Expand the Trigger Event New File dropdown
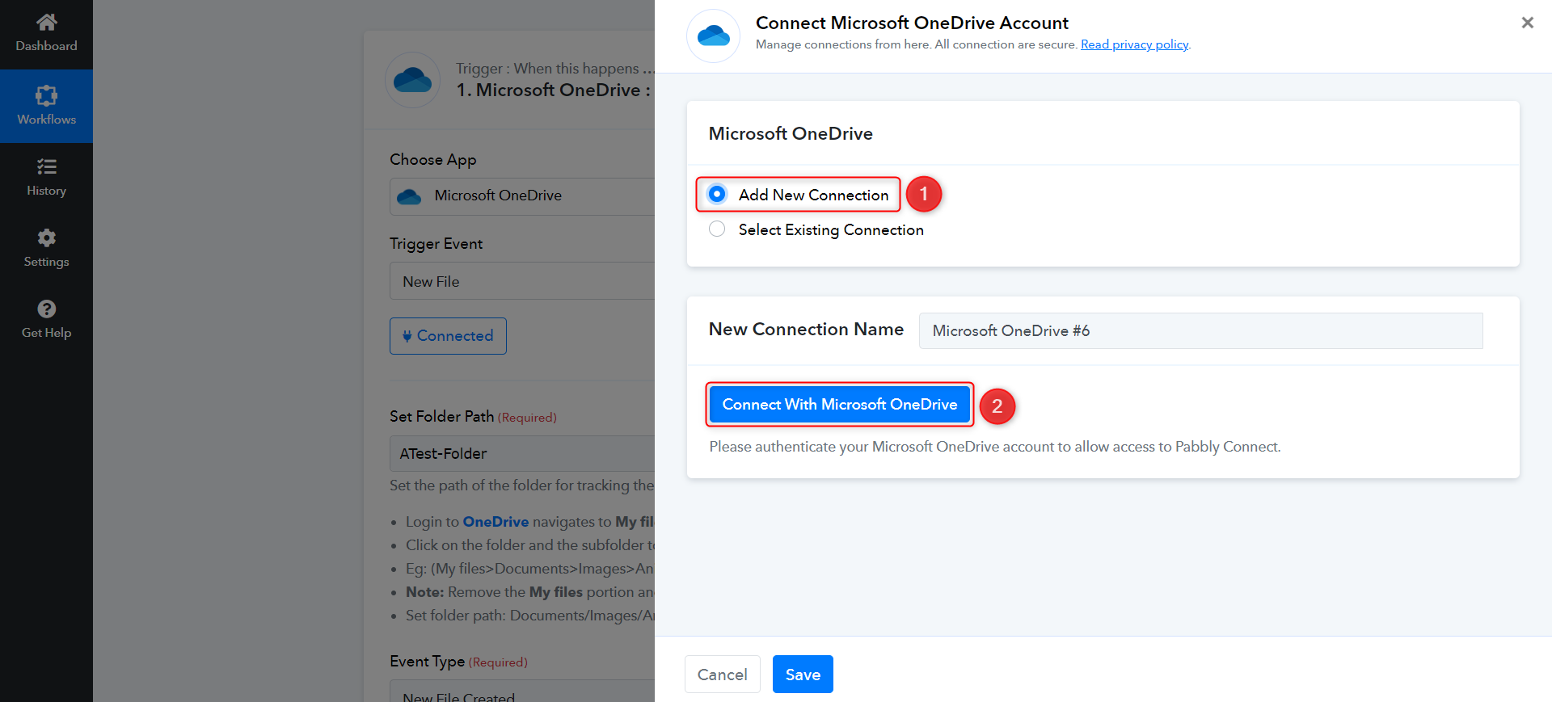Image resolution: width=1552 pixels, height=702 pixels. [522, 281]
